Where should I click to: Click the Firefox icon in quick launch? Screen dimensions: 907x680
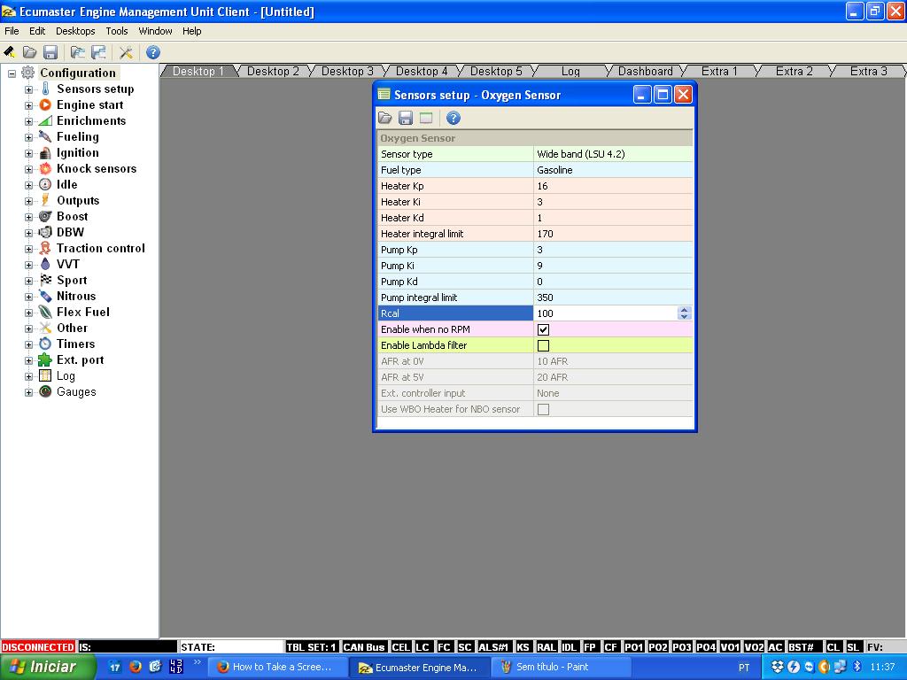point(136,667)
